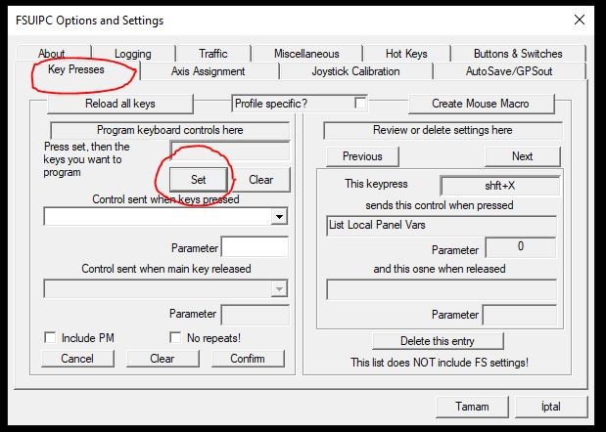Viewport: 606px width, 432px height.
Task: Open the AutoSave/GPSout tab
Action: pos(509,71)
